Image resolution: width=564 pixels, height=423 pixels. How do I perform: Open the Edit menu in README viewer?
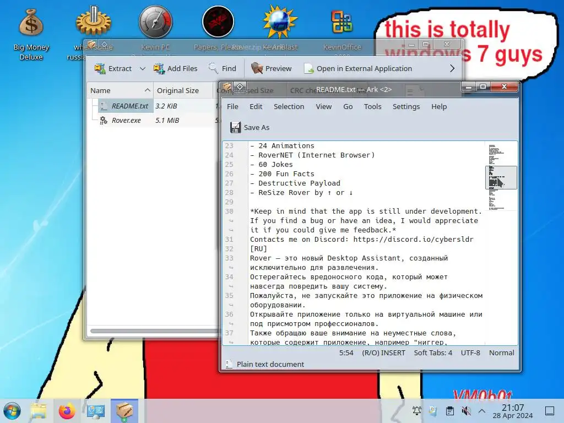point(256,106)
